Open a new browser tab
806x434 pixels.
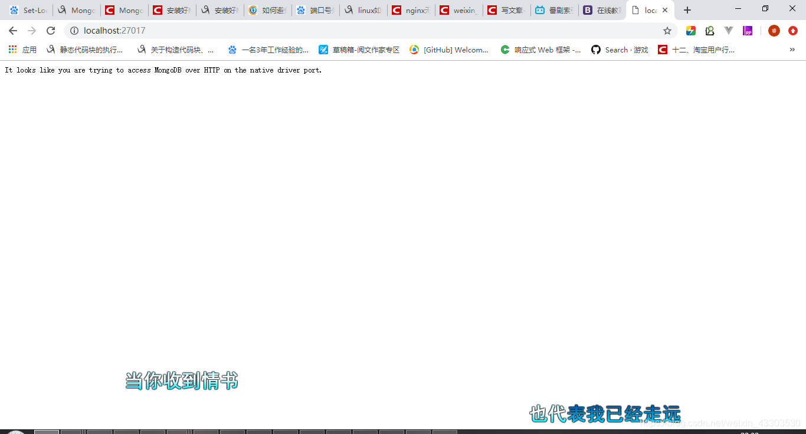click(687, 10)
